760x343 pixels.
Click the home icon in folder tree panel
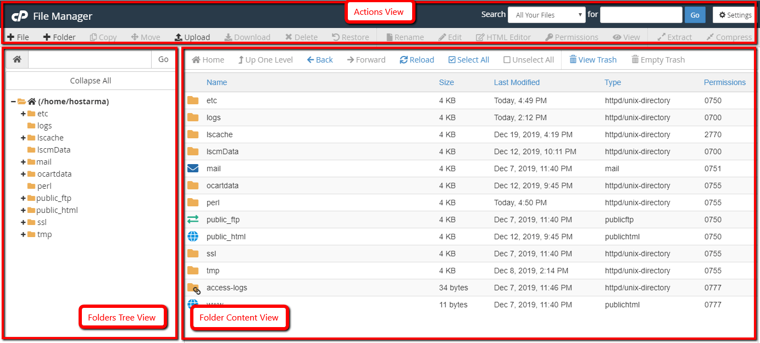tap(17, 59)
